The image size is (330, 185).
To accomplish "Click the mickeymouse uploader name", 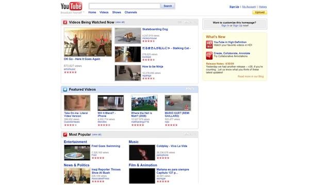I will click(x=150, y=39).
